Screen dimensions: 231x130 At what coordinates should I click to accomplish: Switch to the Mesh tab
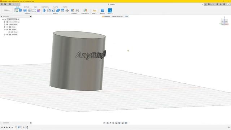35,7
